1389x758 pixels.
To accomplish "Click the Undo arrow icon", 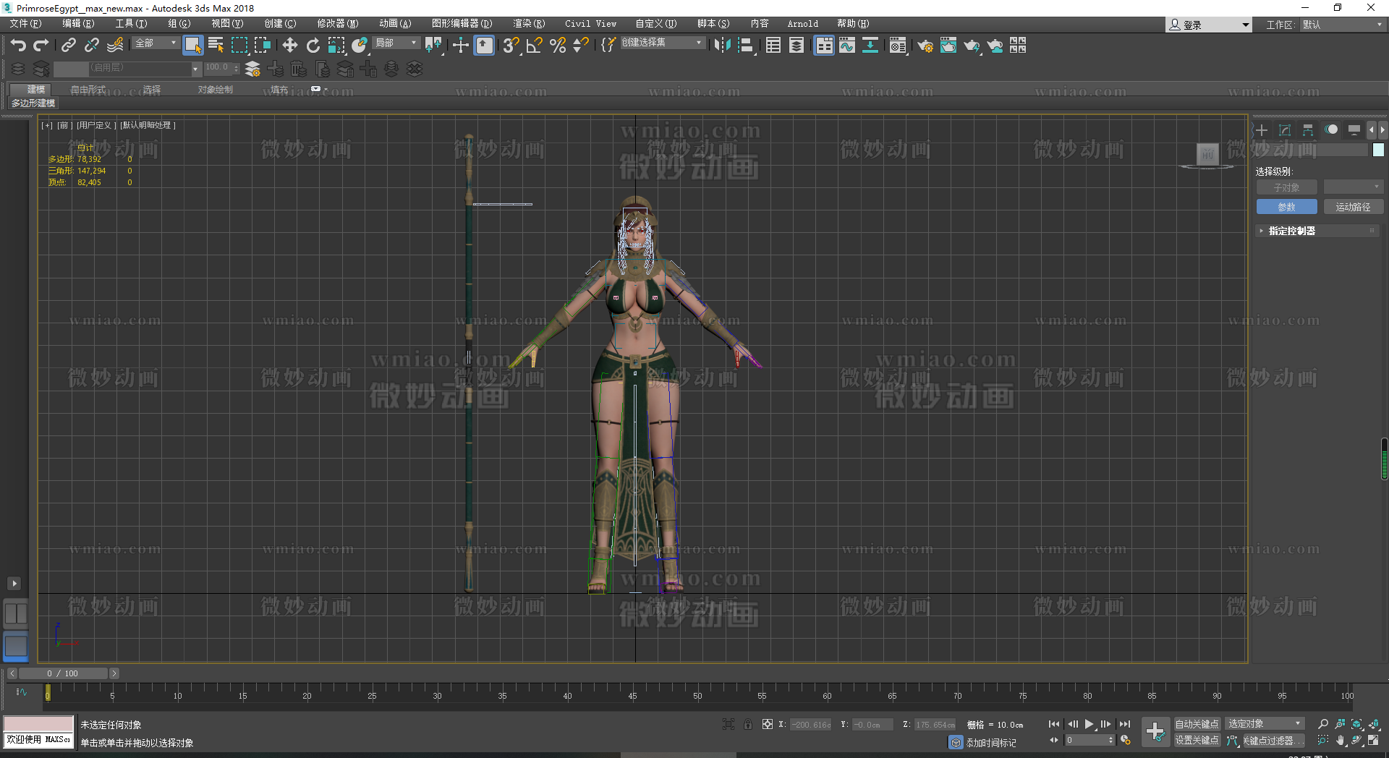I will 18,46.
